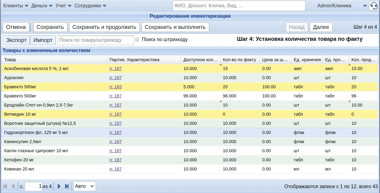
Task: Select the 'Ветмедин 10 мг' product name
Action: coord(20,114)
